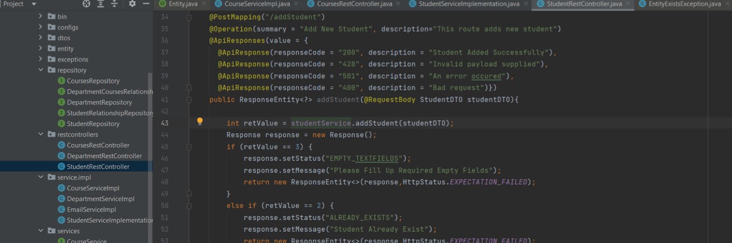Click the Collapse All icon in Project toolbar
Image resolution: width=732 pixels, height=243 pixels.
pyautogui.click(x=114, y=4)
